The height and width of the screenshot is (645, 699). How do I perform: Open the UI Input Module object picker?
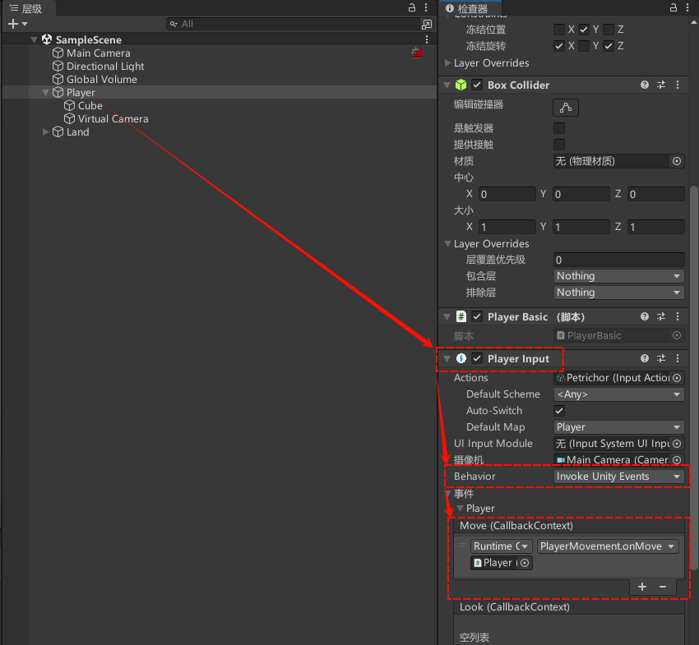coord(677,444)
